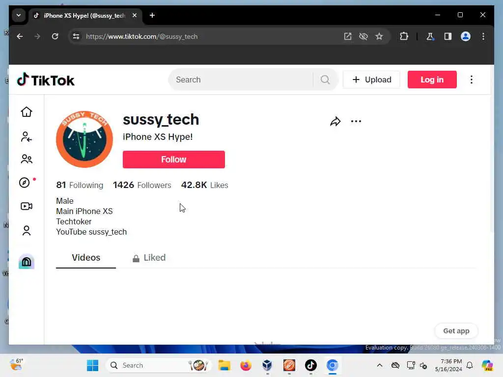Open the Explore compass icon
Viewport: 503px width, 377px height.
(x=25, y=183)
